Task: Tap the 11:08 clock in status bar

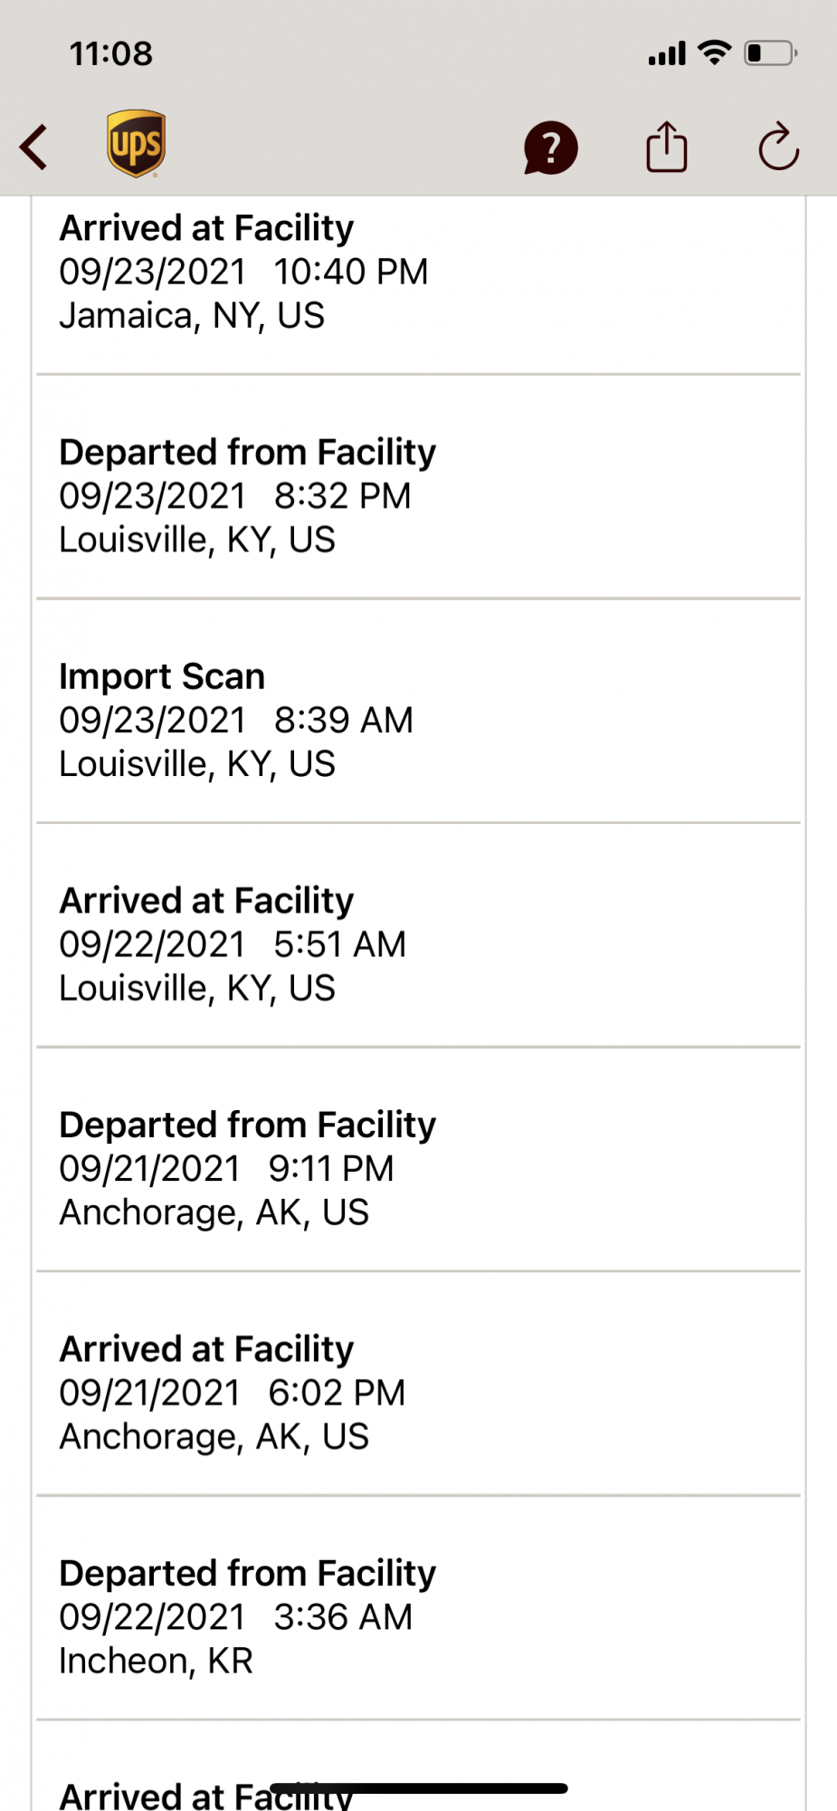Action: point(111,53)
